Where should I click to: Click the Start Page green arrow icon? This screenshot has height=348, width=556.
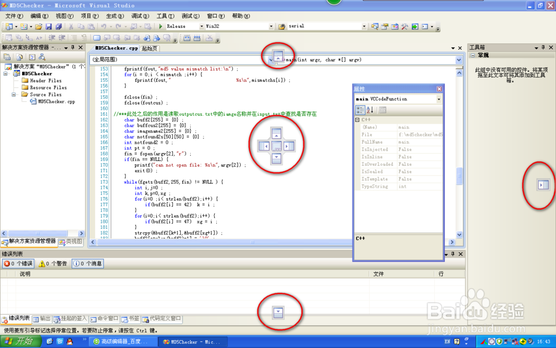415,26
